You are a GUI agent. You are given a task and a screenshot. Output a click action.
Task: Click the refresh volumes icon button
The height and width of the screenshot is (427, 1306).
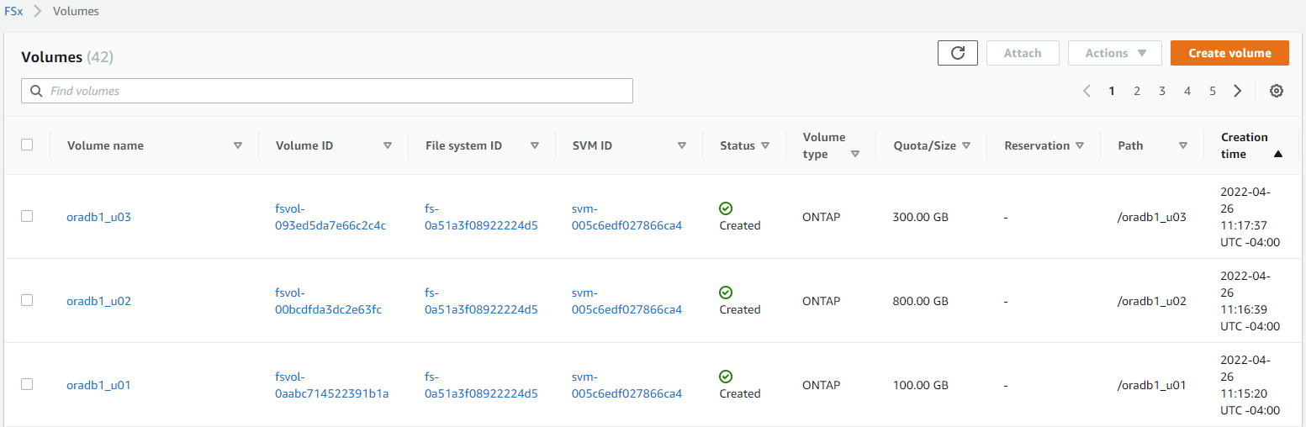coord(957,53)
